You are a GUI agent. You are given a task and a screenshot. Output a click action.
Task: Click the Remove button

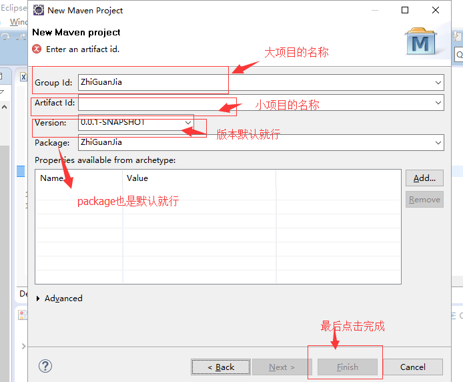click(424, 200)
